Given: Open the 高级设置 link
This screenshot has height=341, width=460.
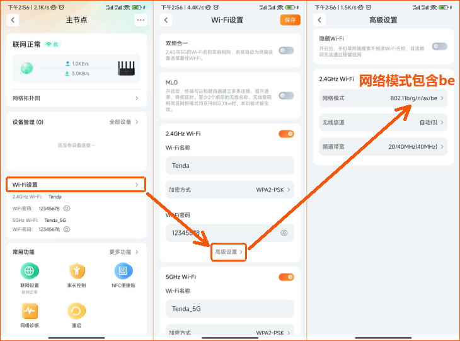Looking at the screenshot, I should (x=229, y=252).
